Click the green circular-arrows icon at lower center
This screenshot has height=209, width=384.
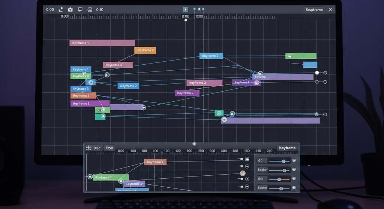pos(219,113)
